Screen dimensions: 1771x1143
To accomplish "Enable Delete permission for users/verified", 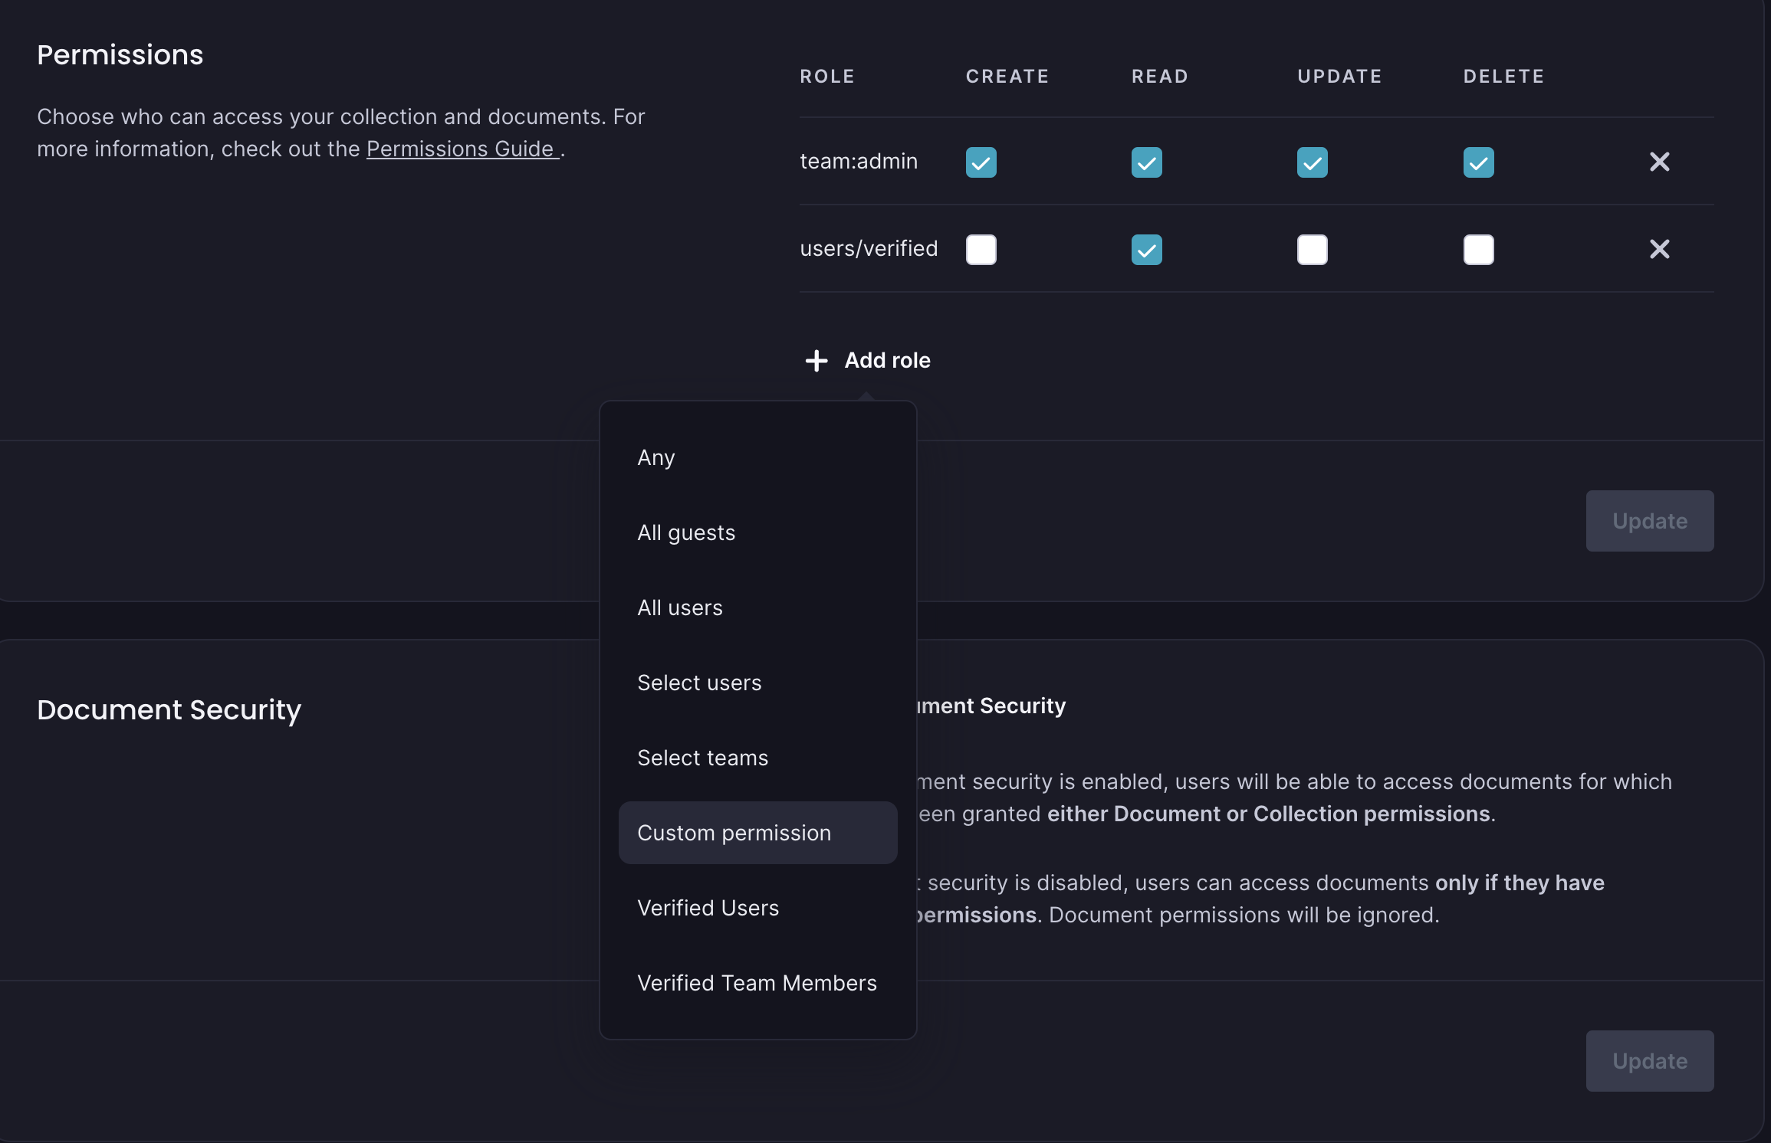I will click(x=1478, y=249).
